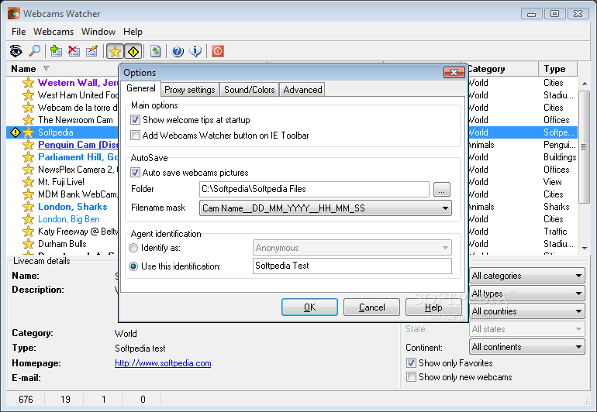The height and width of the screenshot is (412, 597).
Task: Click the yellow diamond icon on Softpedia row
Action: (16, 132)
